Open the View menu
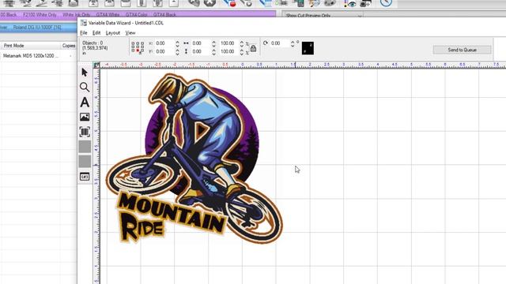This screenshot has width=506, height=284. (130, 33)
